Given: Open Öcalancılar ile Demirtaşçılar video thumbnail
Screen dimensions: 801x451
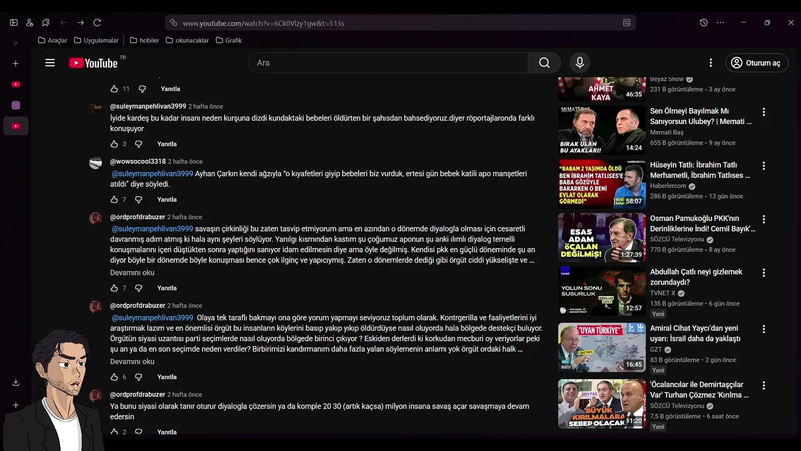Looking at the screenshot, I should 602,403.
